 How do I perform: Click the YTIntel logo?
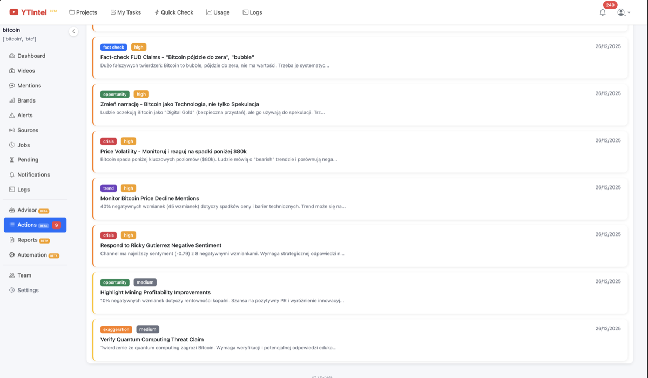click(x=32, y=12)
